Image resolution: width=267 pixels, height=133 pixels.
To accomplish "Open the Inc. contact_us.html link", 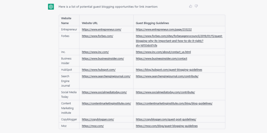I will pyautogui.click(x=163, y=52).
